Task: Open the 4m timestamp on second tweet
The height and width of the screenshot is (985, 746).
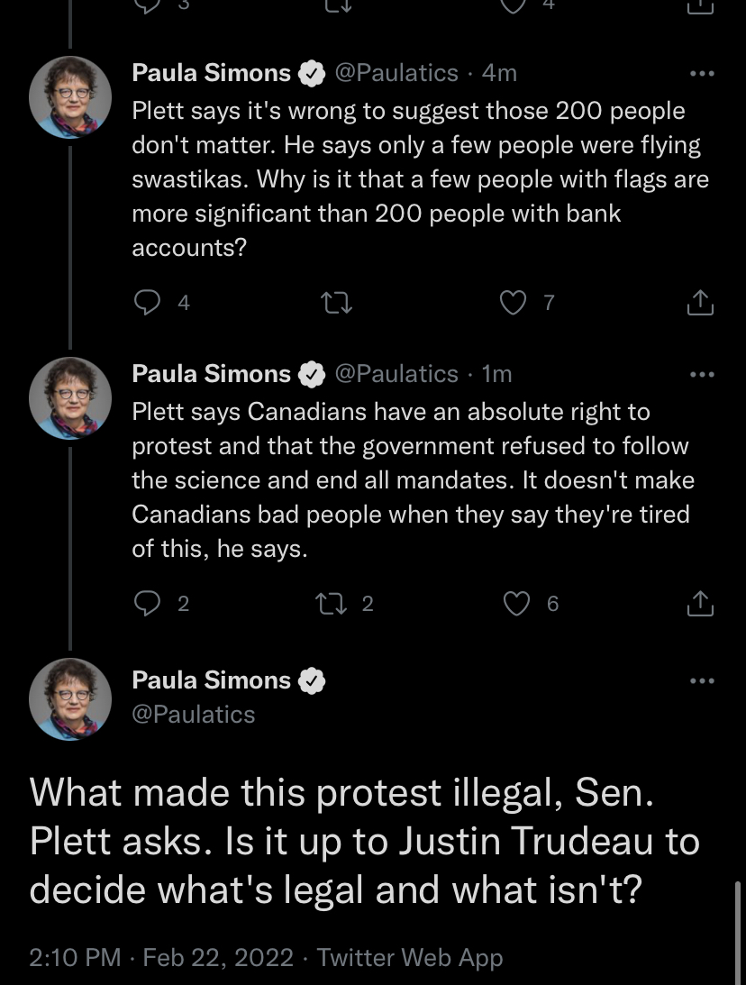Action: [499, 73]
